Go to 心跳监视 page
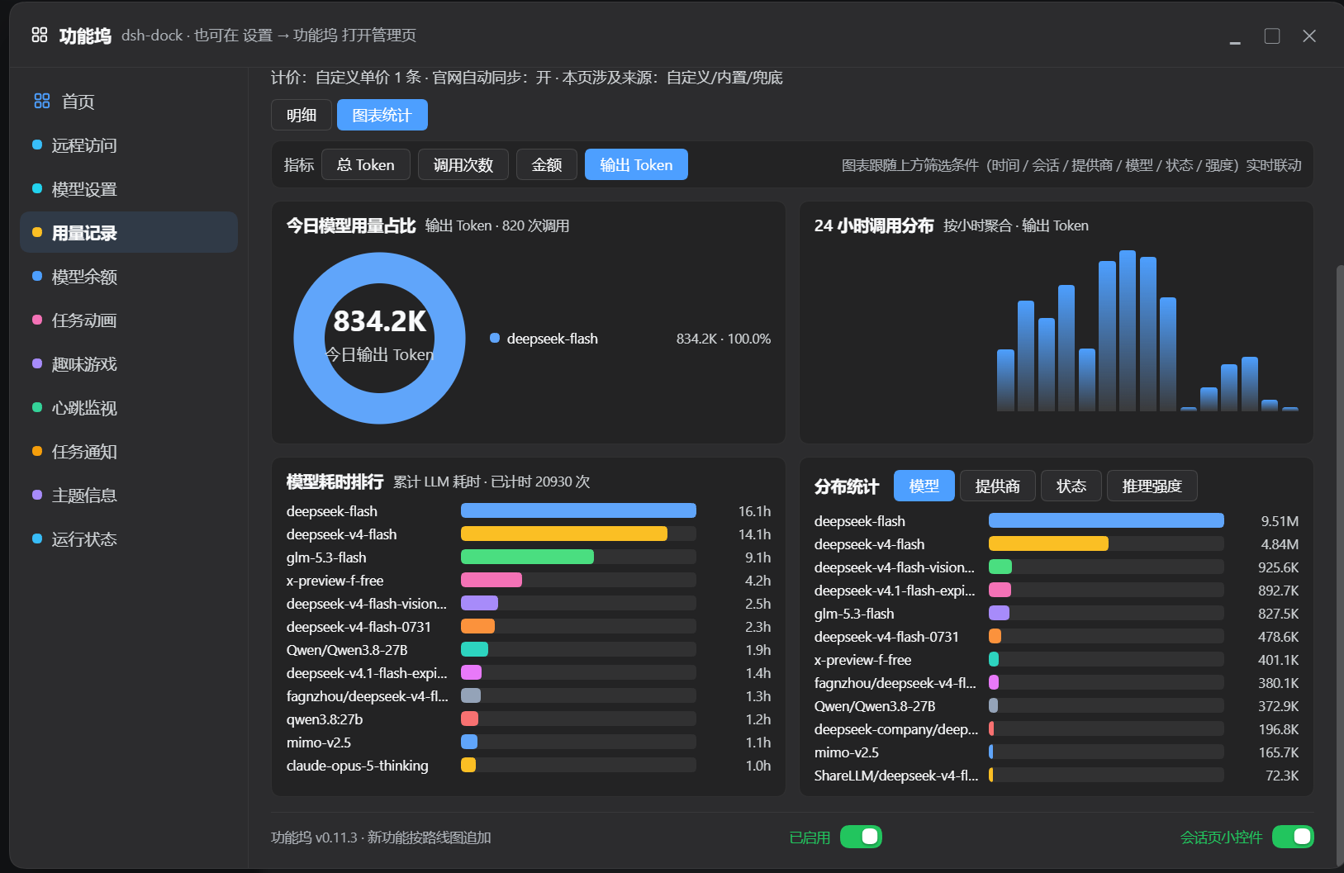The height and width of the screenshot is (873, 1344). pos(129,408)
